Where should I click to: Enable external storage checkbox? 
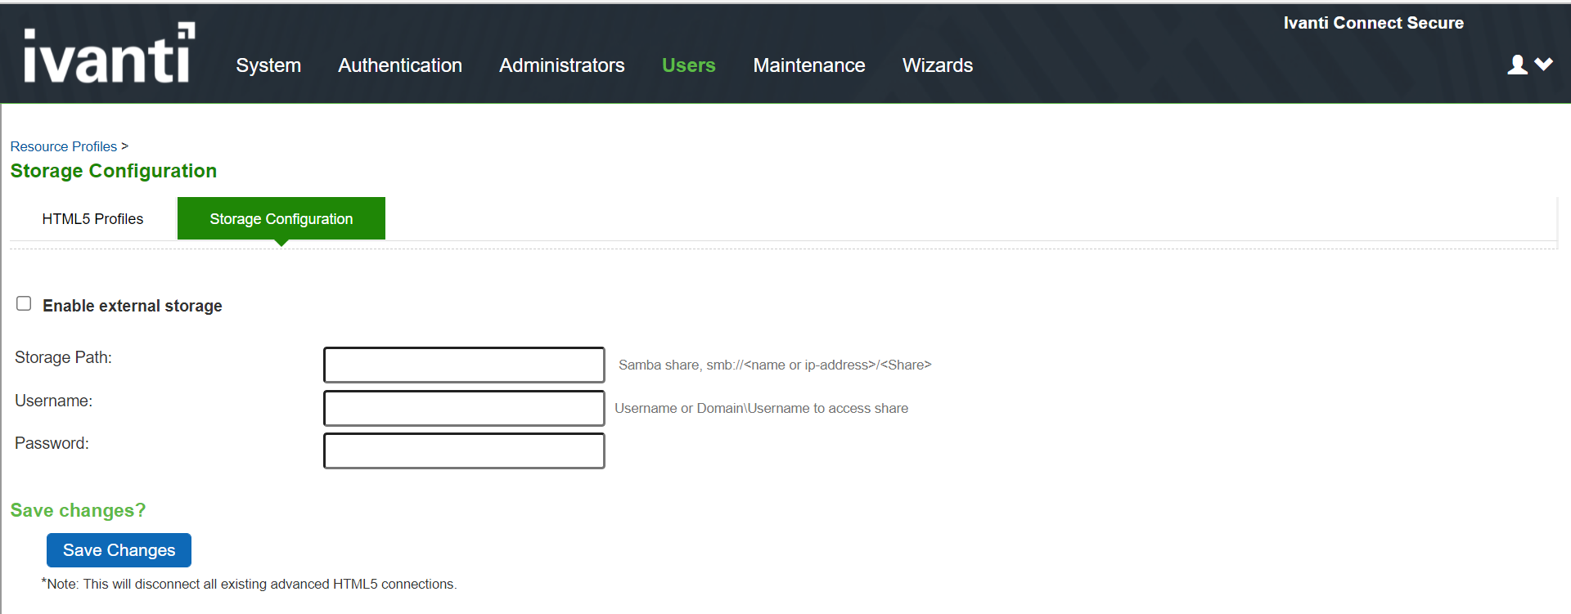[x=24, y=303]
